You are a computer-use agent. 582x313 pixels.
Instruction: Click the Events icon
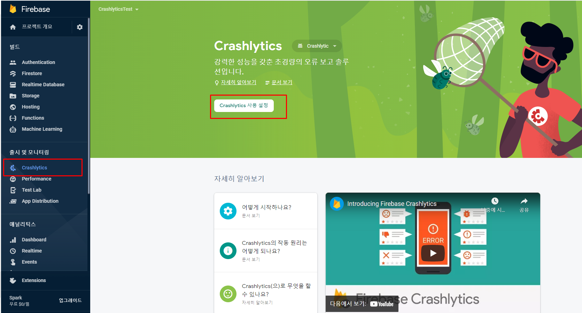click(x=13, y=262)
